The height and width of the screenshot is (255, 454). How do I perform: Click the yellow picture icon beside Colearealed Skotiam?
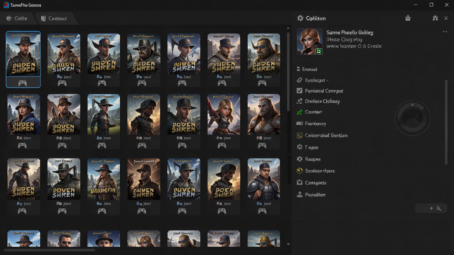tap(300, 135)
